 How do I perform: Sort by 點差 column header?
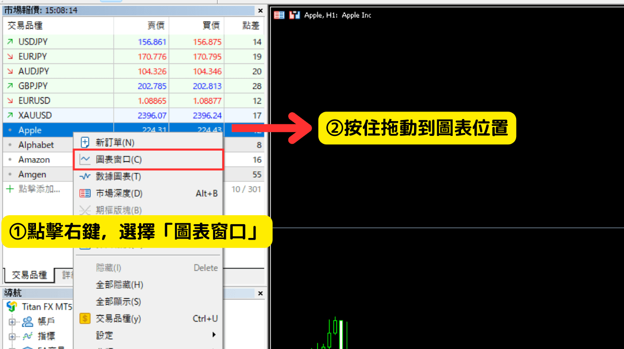244,26
